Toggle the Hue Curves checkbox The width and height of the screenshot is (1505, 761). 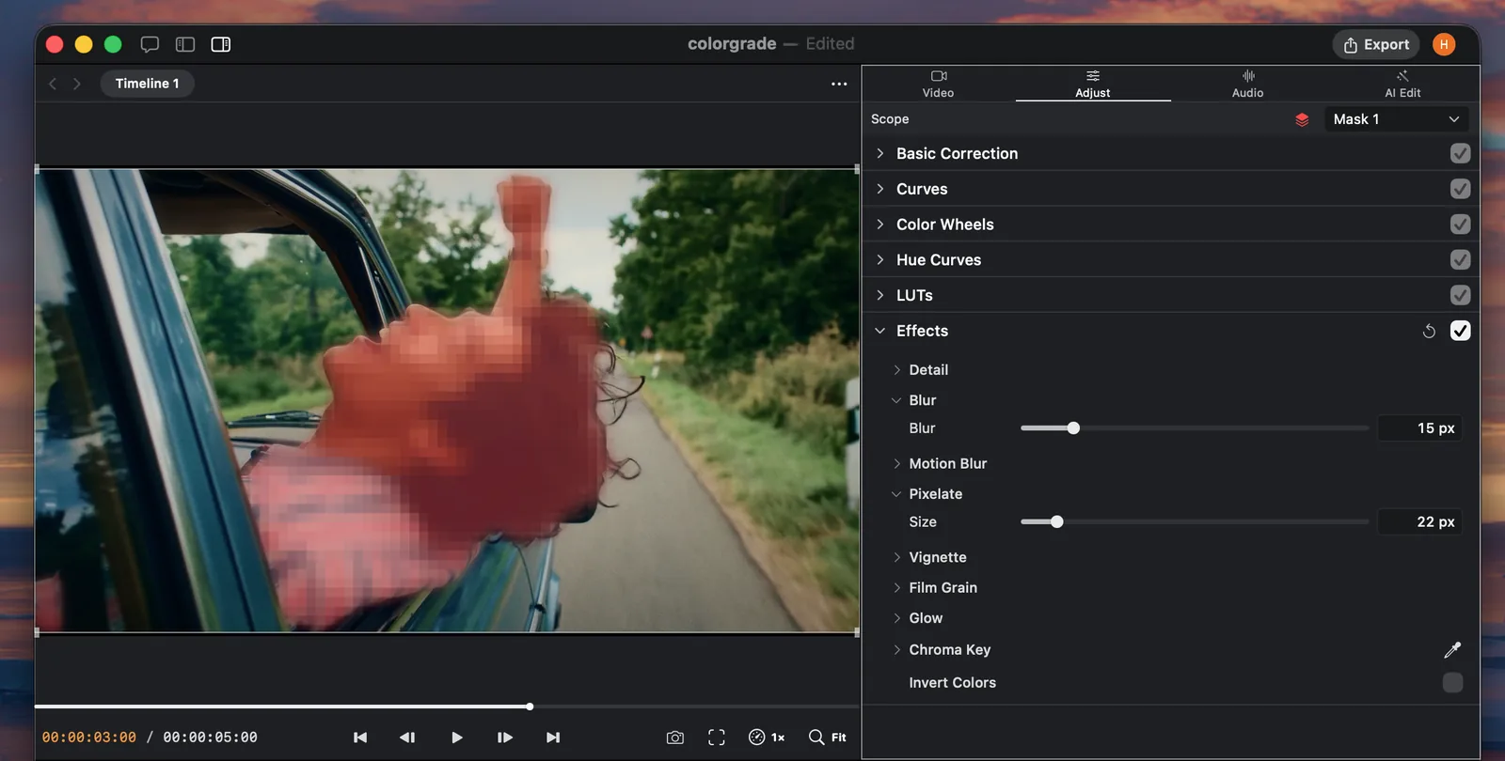click(x=1460, y=259)
